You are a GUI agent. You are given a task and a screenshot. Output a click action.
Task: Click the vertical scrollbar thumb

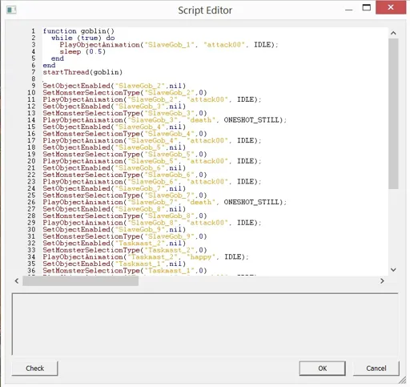coord(393,114)
